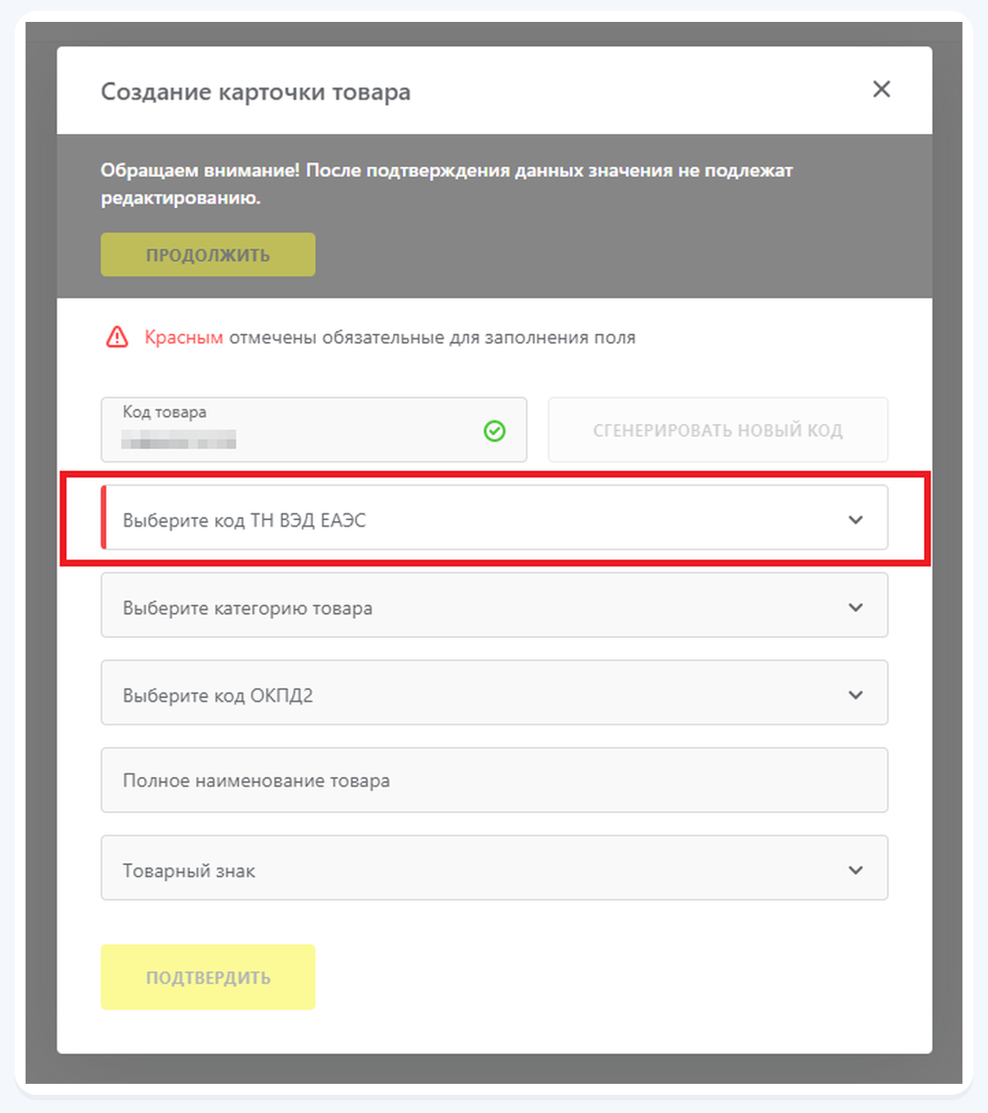Open the Выберите код ОКПД2 dropdown

(494, 692)
